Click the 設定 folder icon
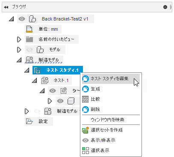 pyautogui.click(x=29, y=121)
